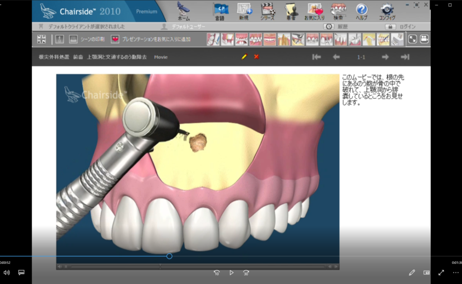
Task: Click the expand-to-fullscreen icon in the scene toolbar
Action: click(412, 39)
